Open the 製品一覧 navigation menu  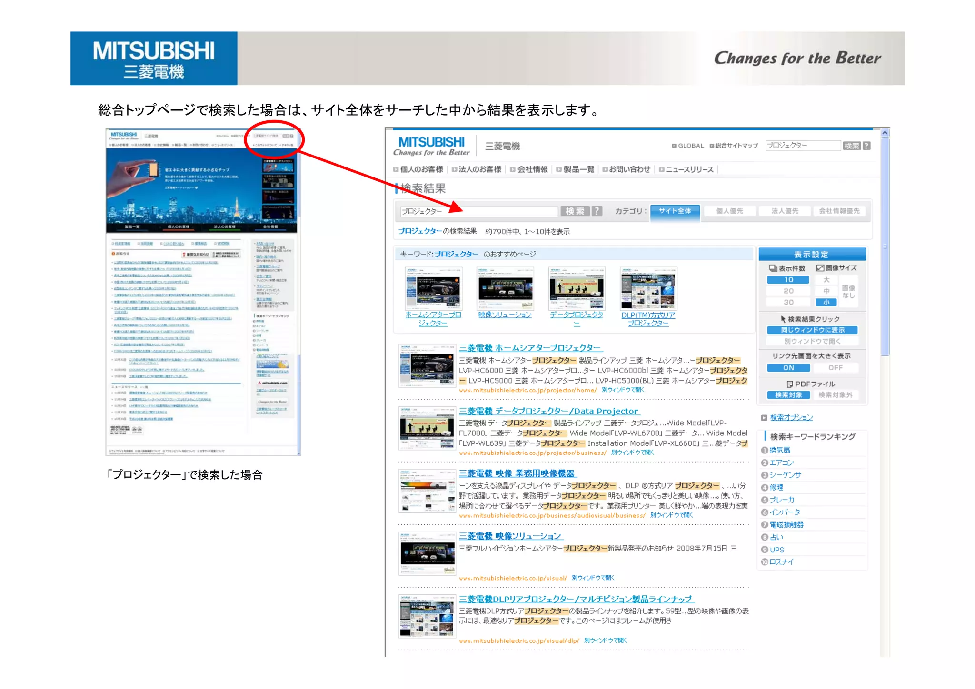(578, 169)
